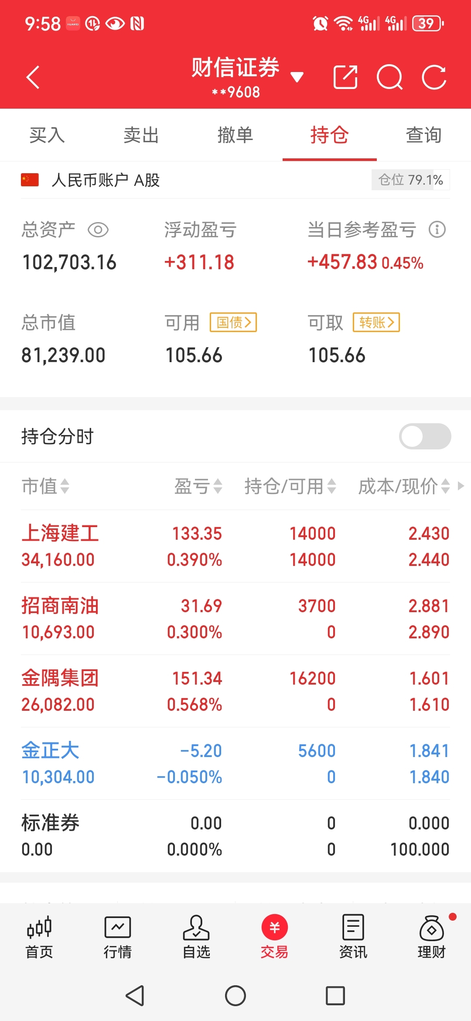Image resolution: width=471 pixels, height=1021 pixels.
Task: Open the 理财 wealth icon
Action: coord(432,937)
